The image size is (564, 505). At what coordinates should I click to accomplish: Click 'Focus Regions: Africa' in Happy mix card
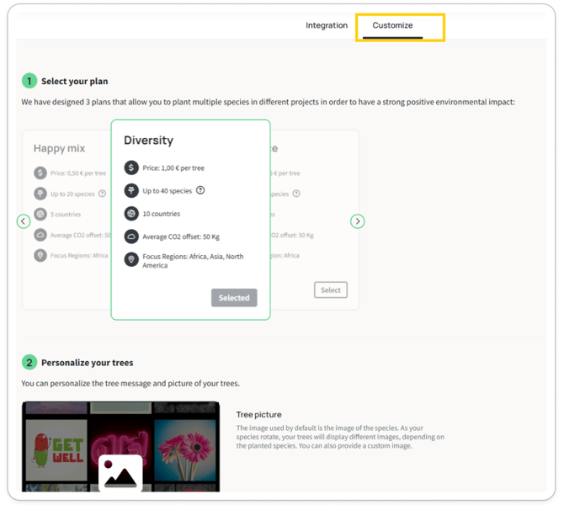coord(79,255)
